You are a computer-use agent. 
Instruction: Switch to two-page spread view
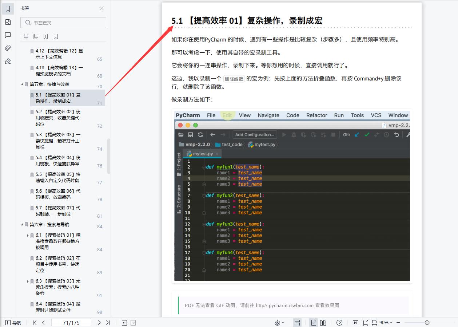[x=323, y=323]
